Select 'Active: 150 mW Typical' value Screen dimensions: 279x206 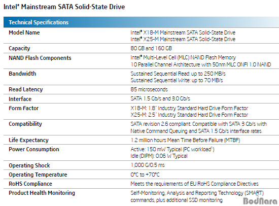click(172, 149)
